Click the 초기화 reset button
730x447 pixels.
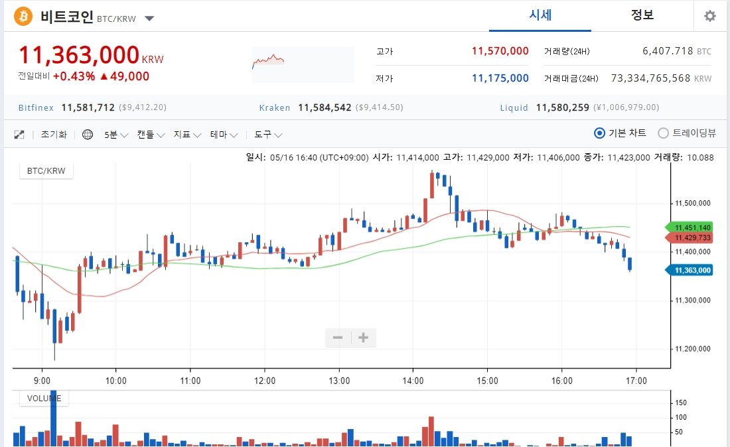pos(54,135)
